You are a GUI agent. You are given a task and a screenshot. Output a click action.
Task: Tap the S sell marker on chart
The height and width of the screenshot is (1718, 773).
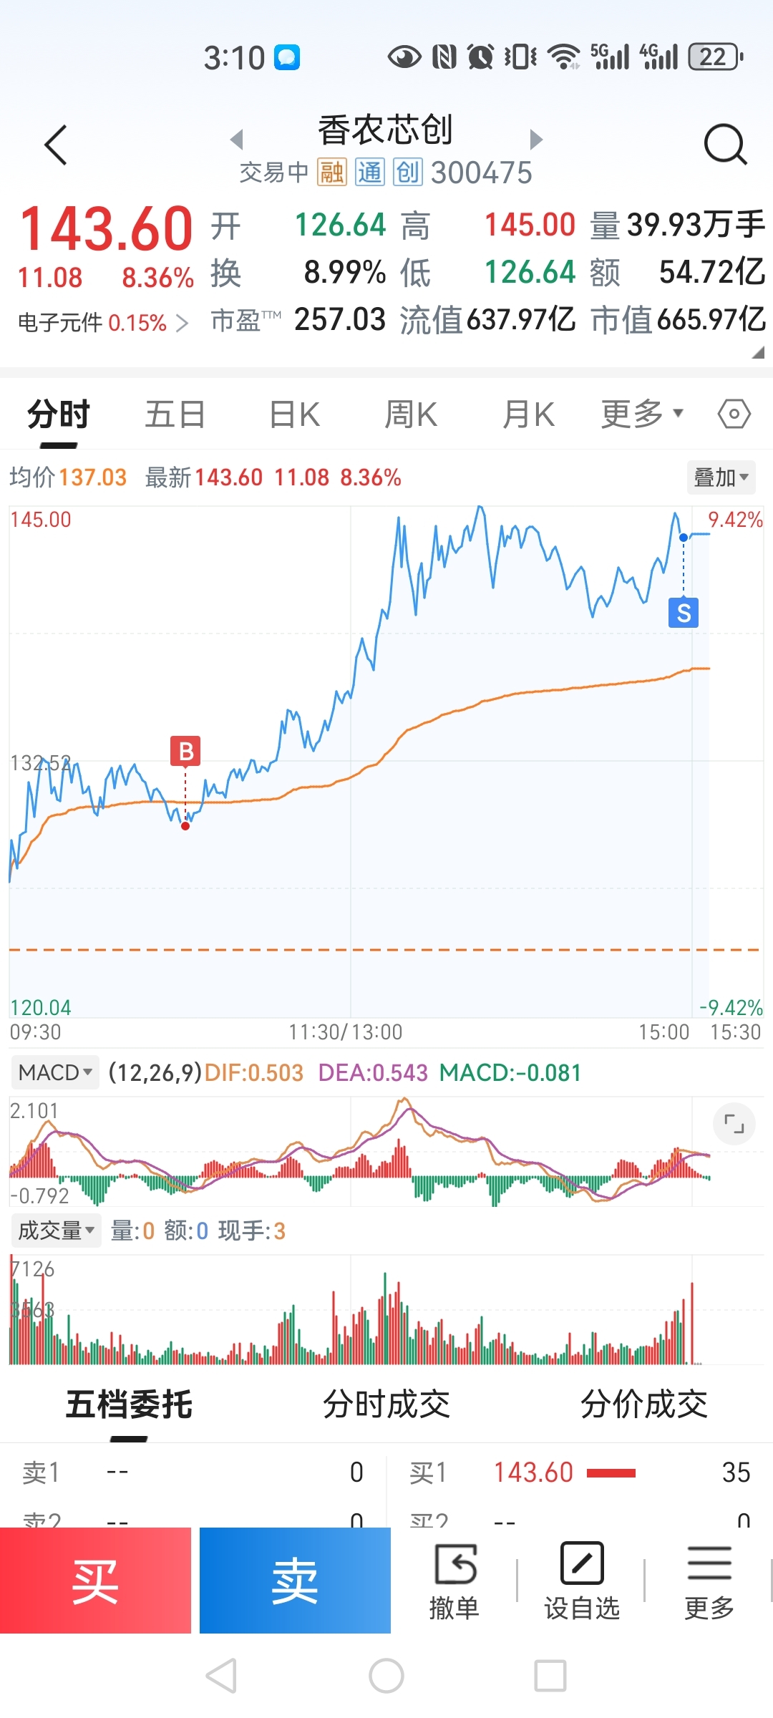click(x=684, y=613)
